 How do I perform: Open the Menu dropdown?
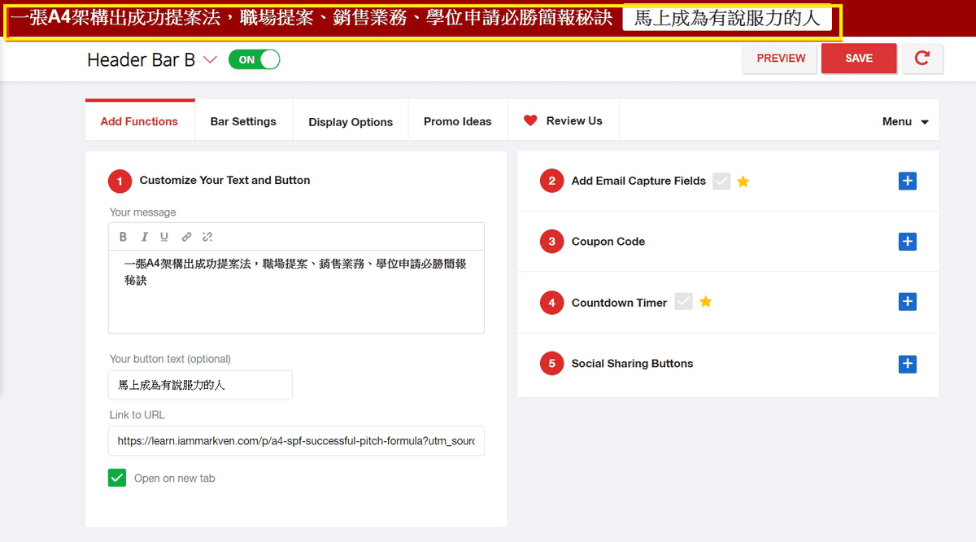[905, 121]
